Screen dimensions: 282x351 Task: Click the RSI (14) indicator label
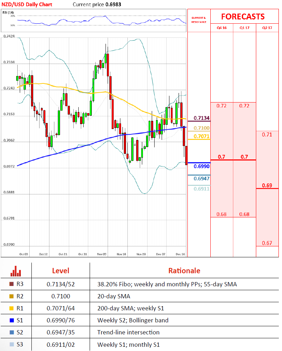point(8,13)
